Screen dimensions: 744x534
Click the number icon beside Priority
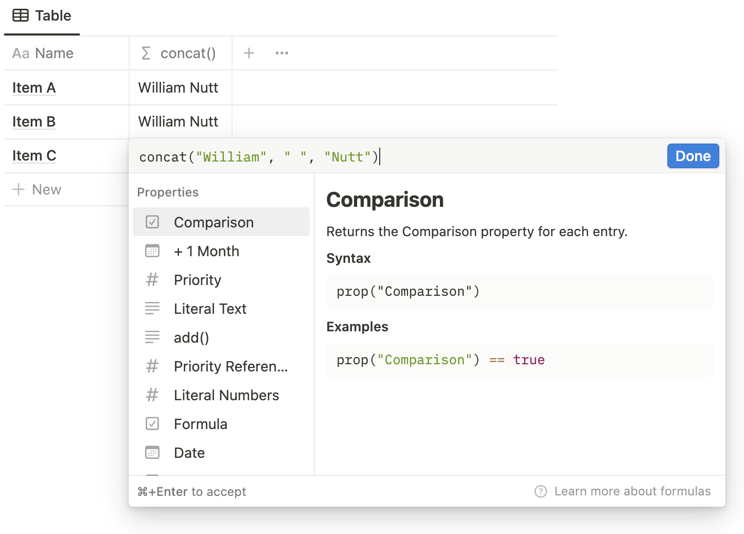click(x=152, y=280)
